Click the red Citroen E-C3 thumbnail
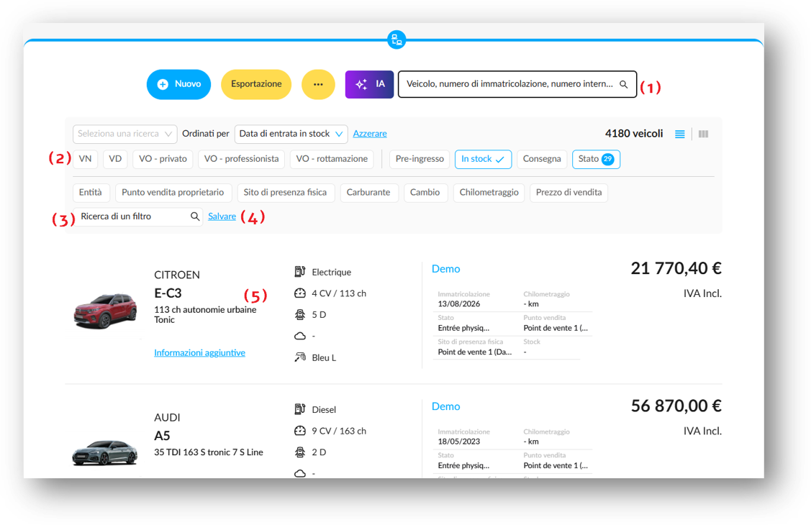This screenshot has width=811, height=525. [x=106, y=311]
